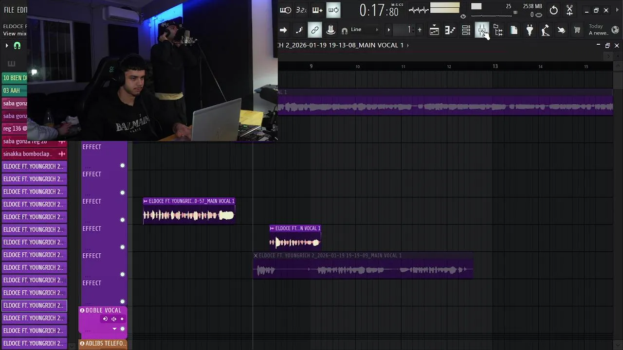Open the 0-57_MAIN VOCAL 1 clip menu icon

[146, 201]
